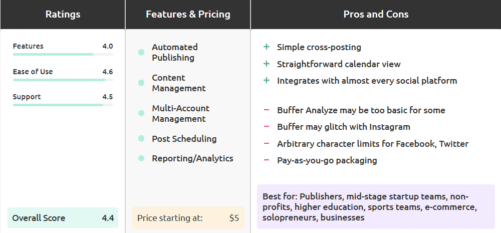Click the Ease of Use rating bar
Image resolution: width=501 pixels, height=233 pixels.
(63, 80)
